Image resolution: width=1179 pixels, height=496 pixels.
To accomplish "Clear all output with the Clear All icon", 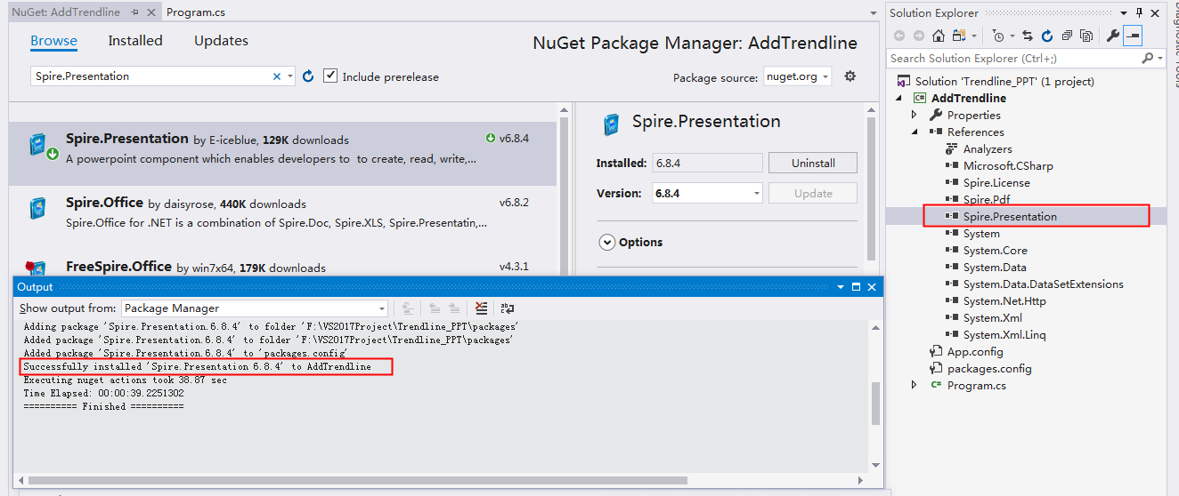I will (x=481, y=308).
